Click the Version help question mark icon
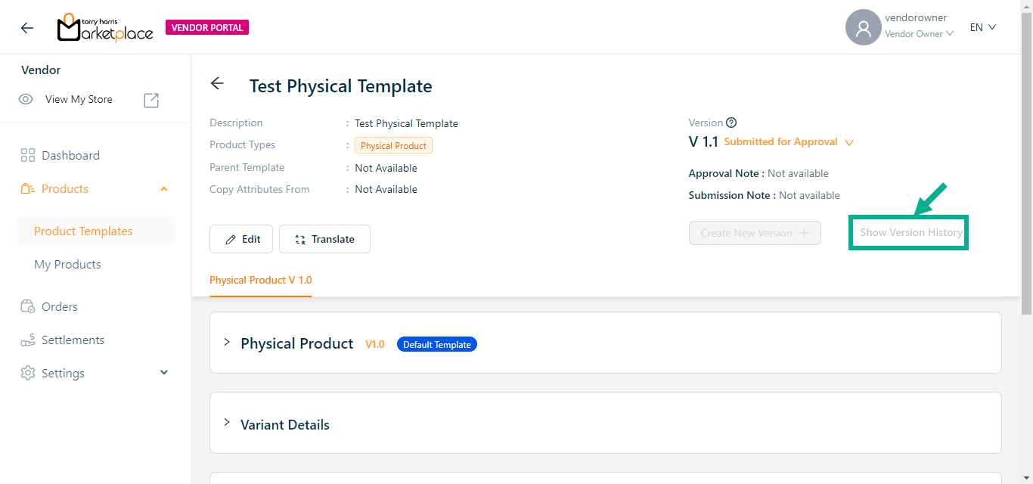1033x484 pixels. [731, 123]
